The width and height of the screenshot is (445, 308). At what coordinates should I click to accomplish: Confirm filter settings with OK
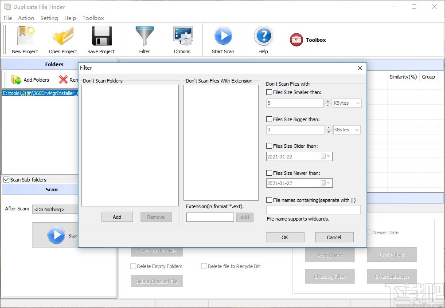(285, 237)
